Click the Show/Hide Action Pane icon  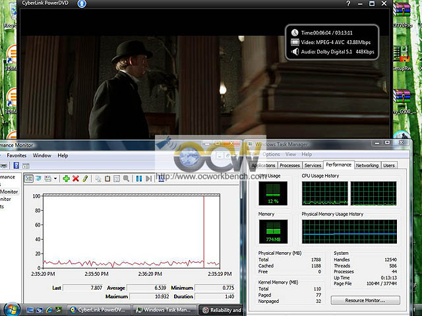coord(26,166)
